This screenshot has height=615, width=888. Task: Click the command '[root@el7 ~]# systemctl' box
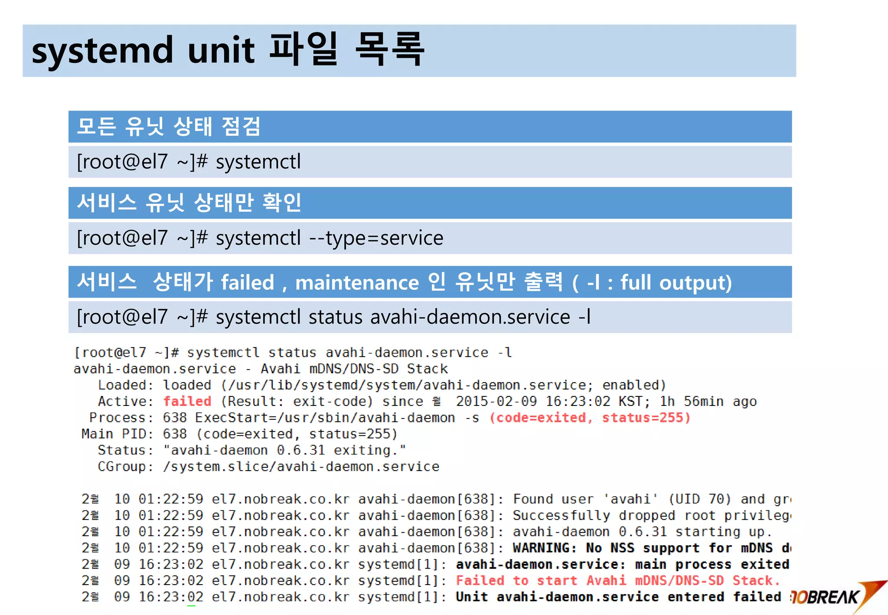click(430, 162)
